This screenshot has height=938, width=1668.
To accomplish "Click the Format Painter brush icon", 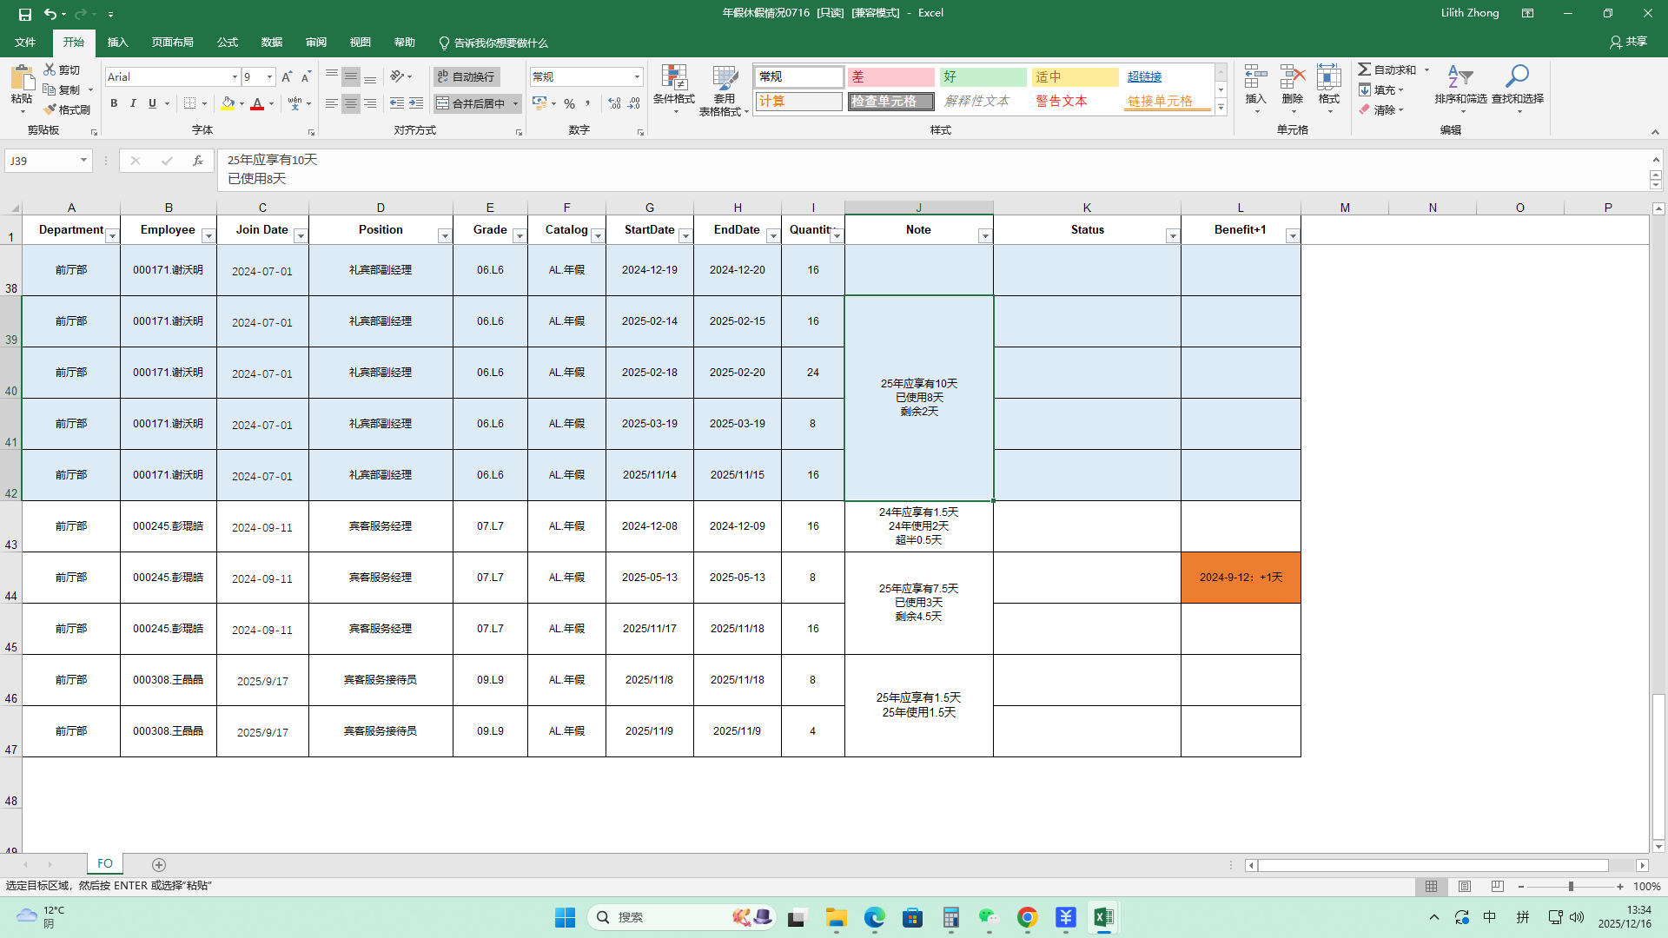I will tap(50, 109).
